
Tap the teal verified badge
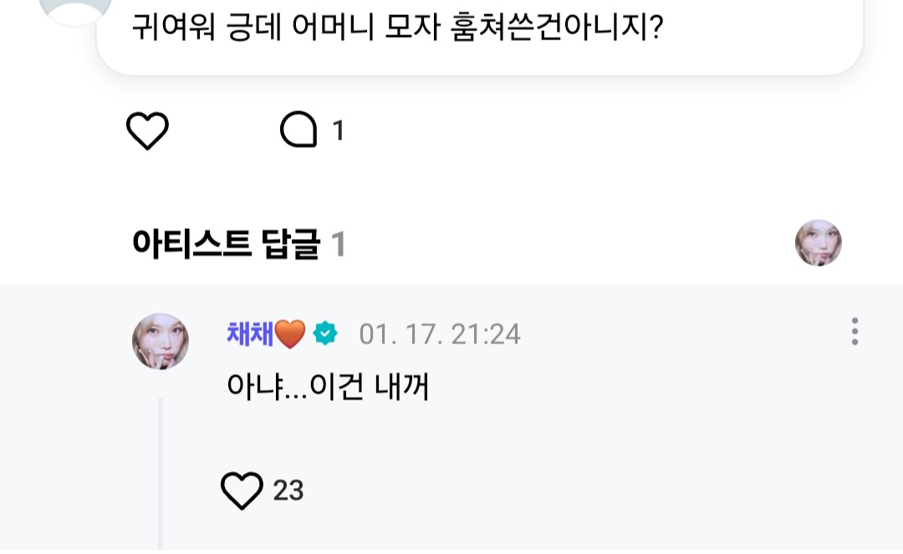[x=324, y=334]
